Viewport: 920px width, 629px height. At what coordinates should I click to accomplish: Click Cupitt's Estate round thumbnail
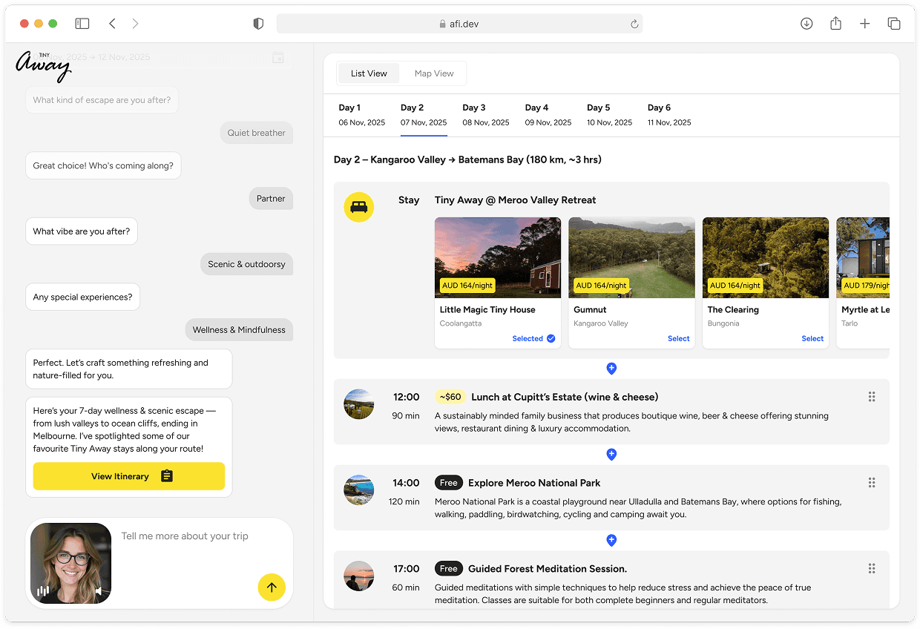[358, 404]
